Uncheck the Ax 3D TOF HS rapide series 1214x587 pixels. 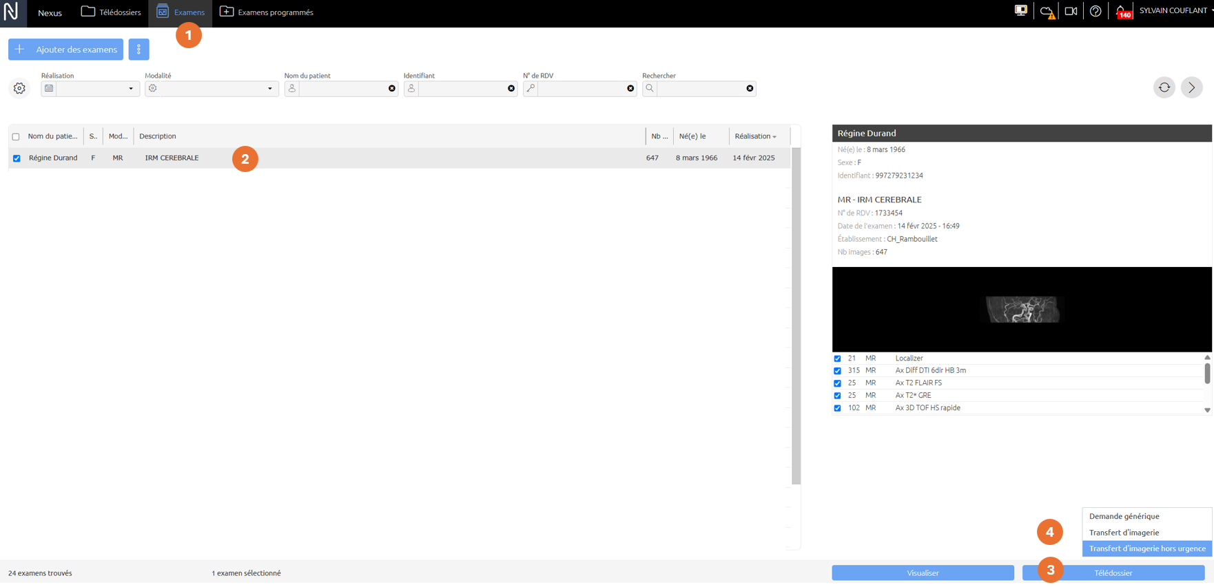tap(838, 408)
